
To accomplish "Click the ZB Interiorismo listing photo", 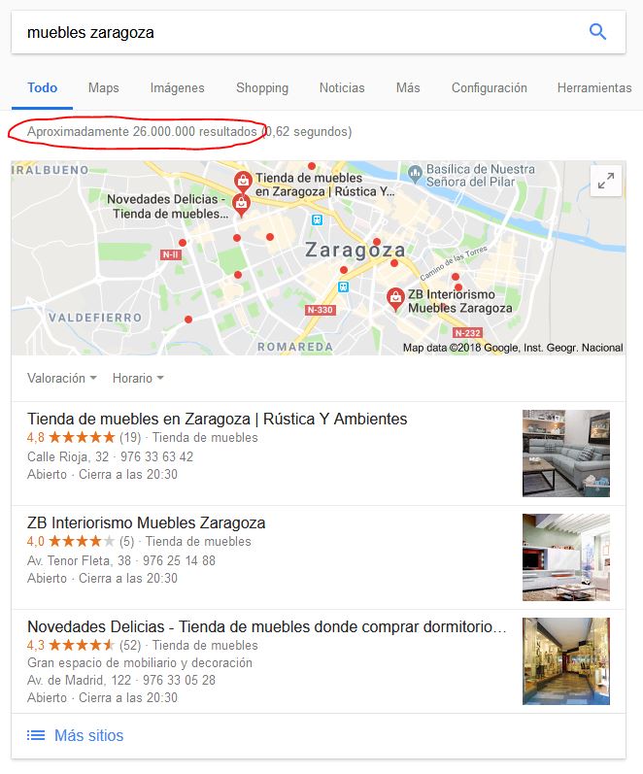I will click(566, 557).
